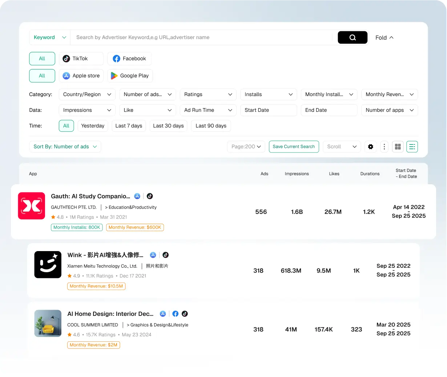
Task: Select the Last 30 days time filter
Action: click(168, 126)
